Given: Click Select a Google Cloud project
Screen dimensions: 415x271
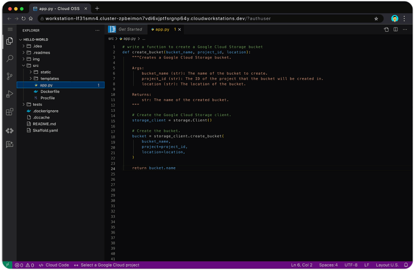Looking at the screenshot, I should click(109, 265).
